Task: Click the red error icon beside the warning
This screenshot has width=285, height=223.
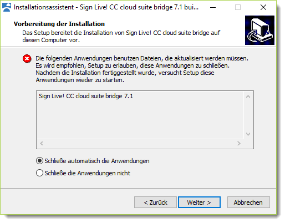Action: coord(27,59)
